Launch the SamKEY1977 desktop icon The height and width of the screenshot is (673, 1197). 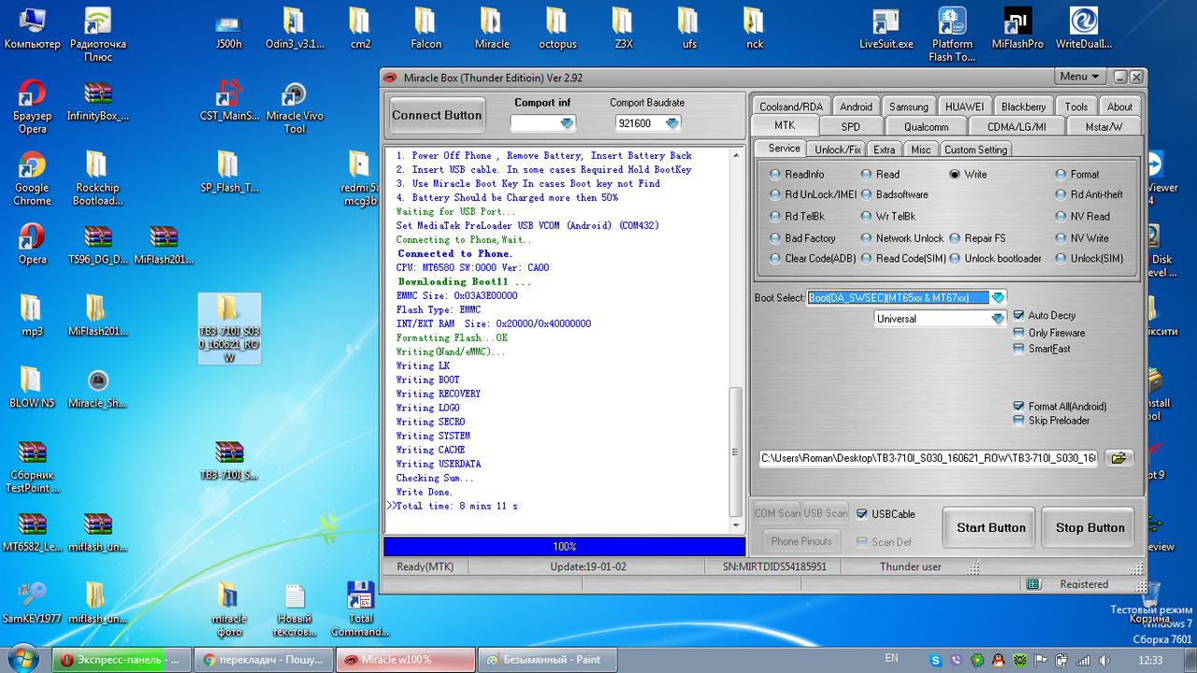pos(32,594)
